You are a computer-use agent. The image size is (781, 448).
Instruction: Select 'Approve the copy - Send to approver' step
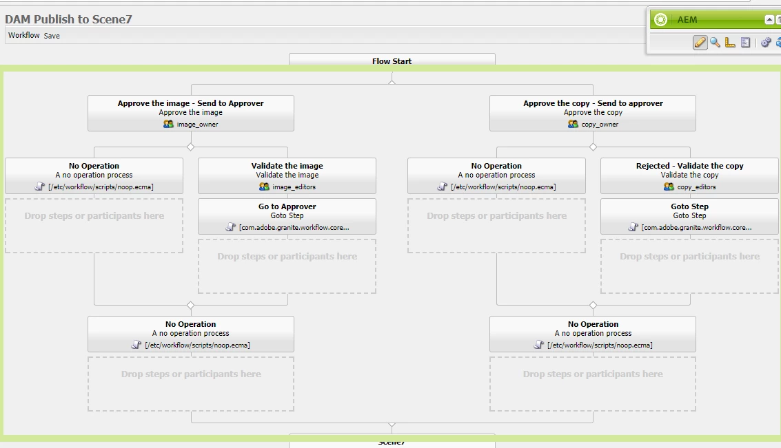click(593, 114)
